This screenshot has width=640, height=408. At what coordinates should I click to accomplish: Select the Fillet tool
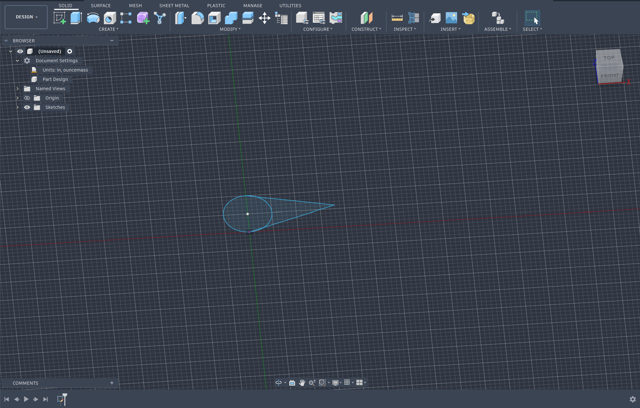pos(197,18)
